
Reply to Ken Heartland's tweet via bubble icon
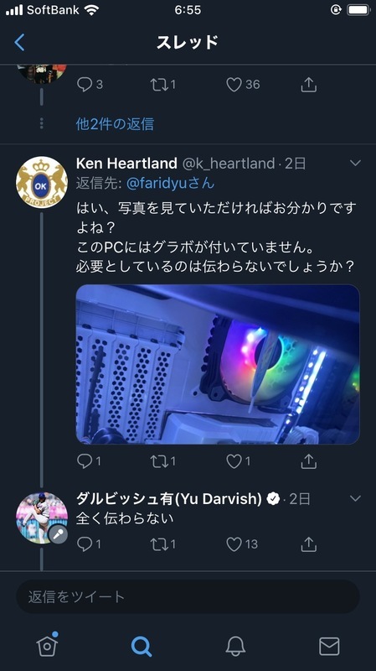[85, 460]
